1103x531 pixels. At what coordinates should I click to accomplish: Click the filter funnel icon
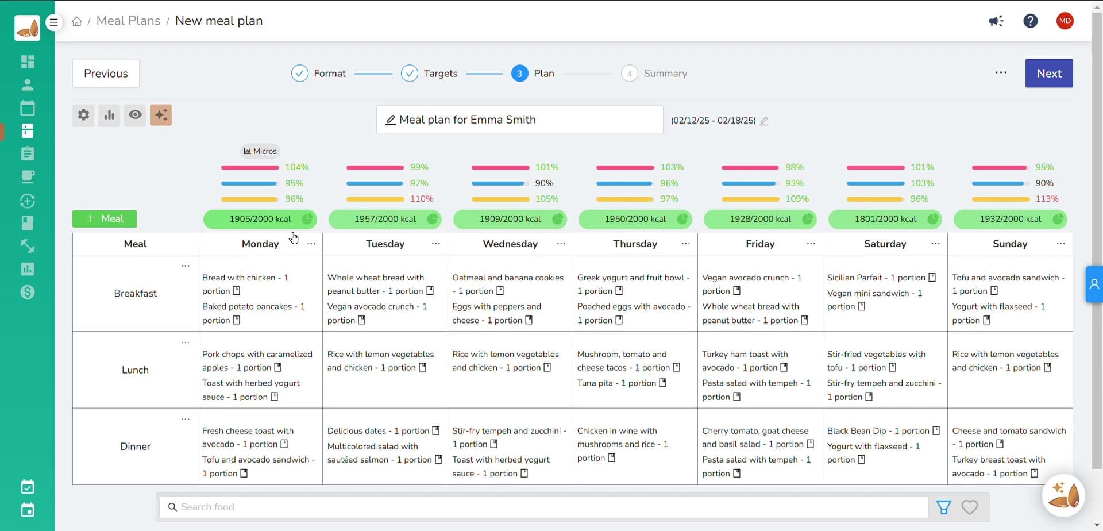pyautogui.click(x=943, y=507)
